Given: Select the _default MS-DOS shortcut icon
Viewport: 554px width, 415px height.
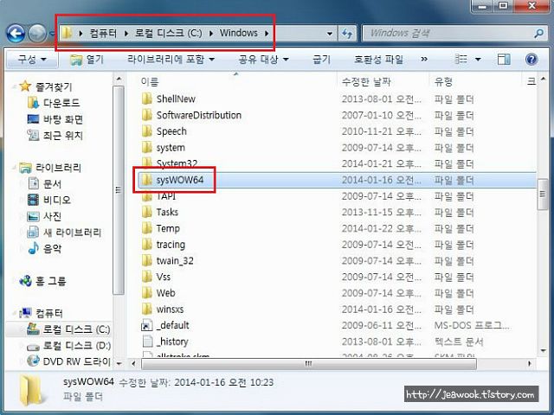Looking at the screenshot, I should tap(147, 325).
